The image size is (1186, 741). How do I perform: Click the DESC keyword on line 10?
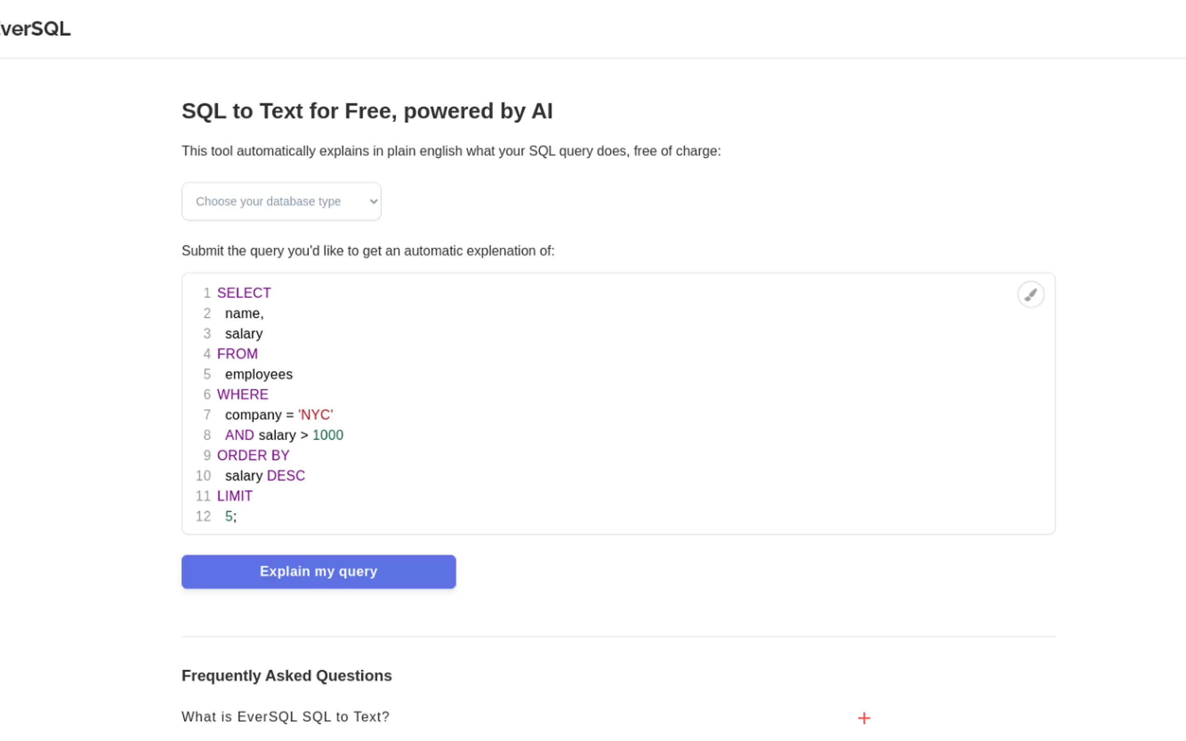coord(285,476)
